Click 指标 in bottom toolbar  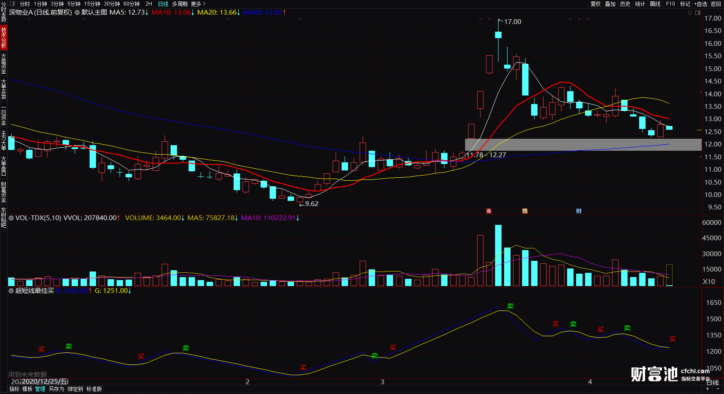(x=15, y=389)
